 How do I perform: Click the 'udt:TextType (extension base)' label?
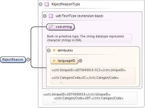[x=79, y=16]
